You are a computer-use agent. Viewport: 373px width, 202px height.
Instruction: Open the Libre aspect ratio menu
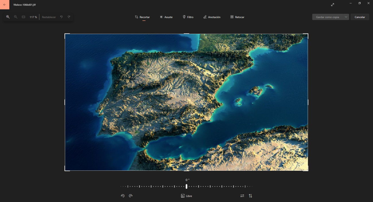point(187,196)
